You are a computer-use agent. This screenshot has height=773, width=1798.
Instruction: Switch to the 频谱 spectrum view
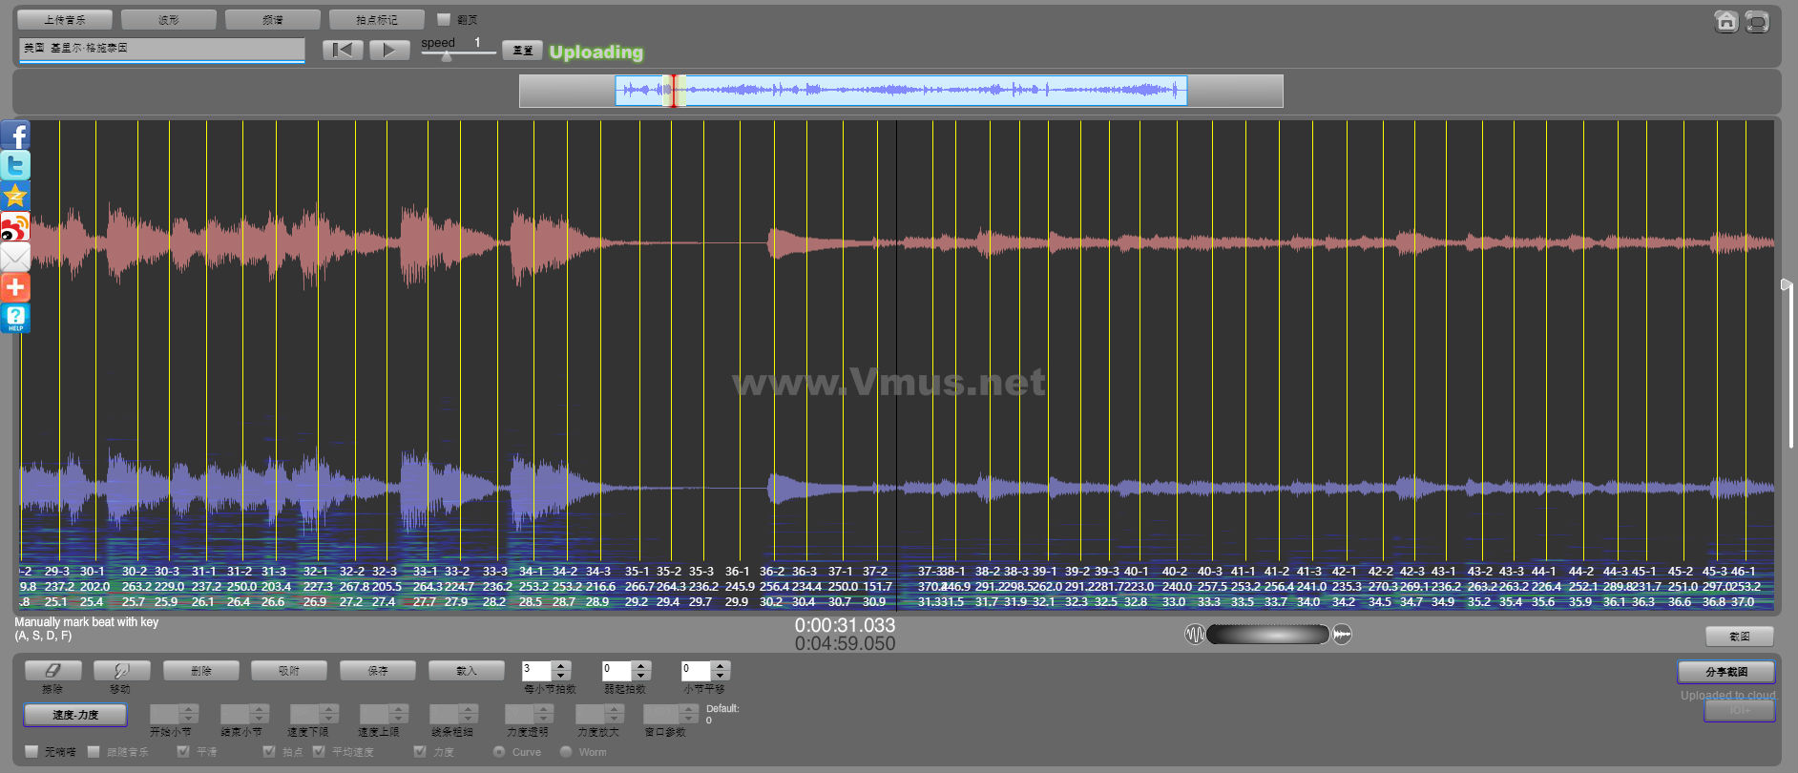pos(273,19)
